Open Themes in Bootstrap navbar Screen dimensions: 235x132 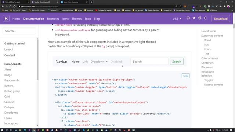tap(77, 19)
